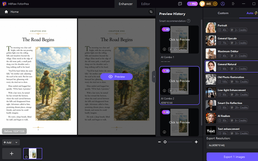Click the Before: 1024*1536 label

click(14, 131)
